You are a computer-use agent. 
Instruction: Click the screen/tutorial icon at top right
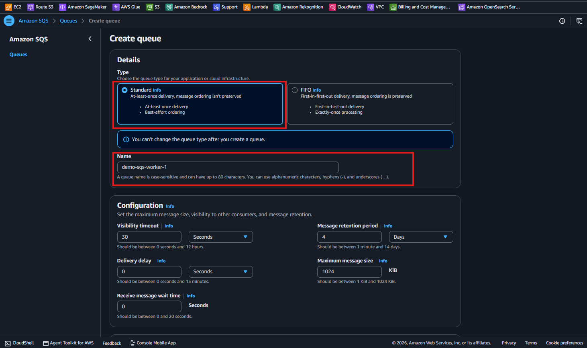click(579, 21)
